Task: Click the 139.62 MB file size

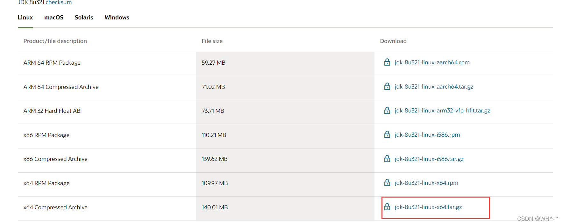Action: (x=215, y=159)
